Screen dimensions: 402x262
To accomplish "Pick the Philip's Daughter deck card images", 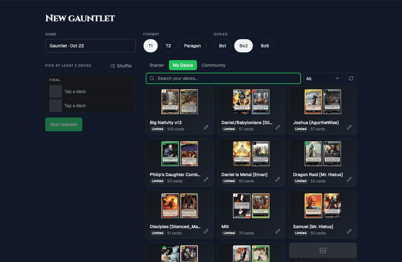I will 179,154.
